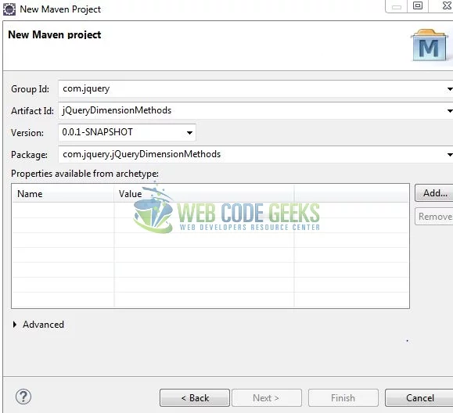The height and width of the screenshot is (413, 453).
Task: Open help via the question mark icon
Action: tap(23, 397)
